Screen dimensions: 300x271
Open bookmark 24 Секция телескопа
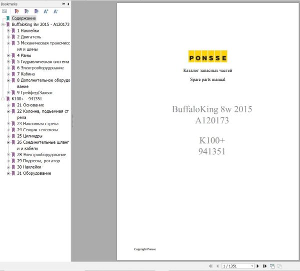point(37,130)
